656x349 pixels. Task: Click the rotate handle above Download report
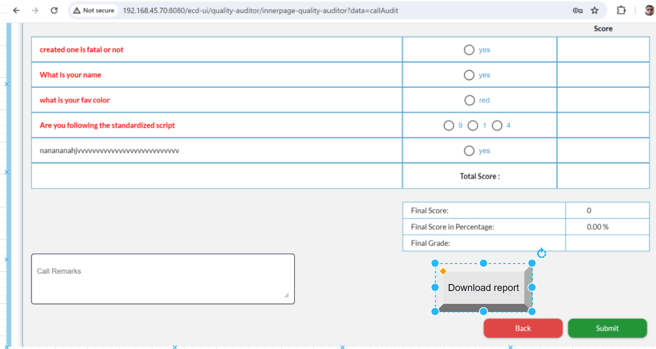point(542,253)
